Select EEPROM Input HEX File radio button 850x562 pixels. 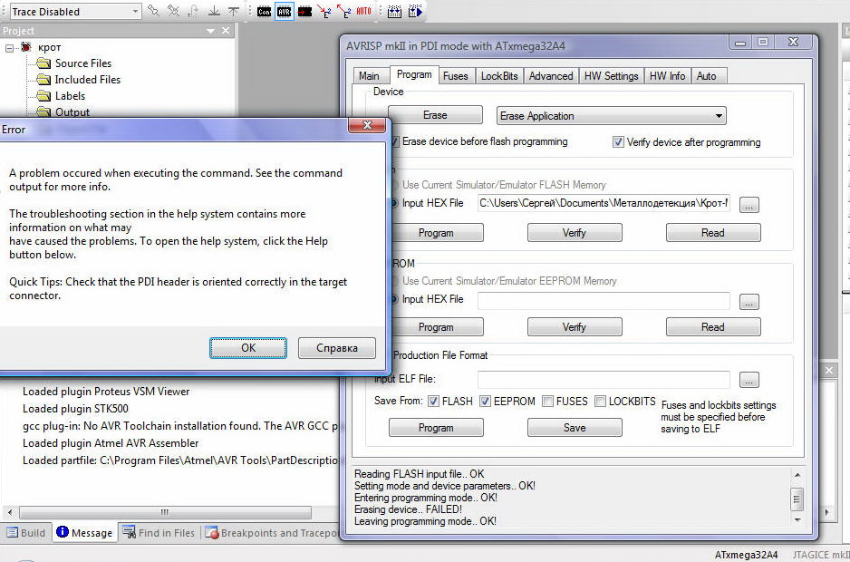click(393, 299)
